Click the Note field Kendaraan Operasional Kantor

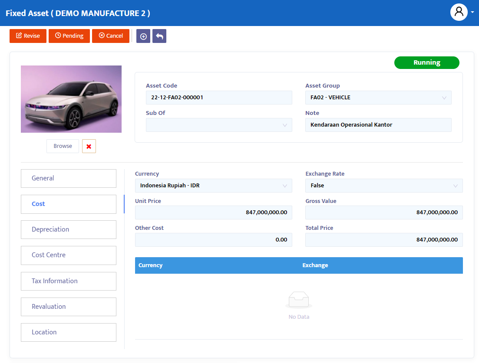pyautogui.click(x=378, y=125)
